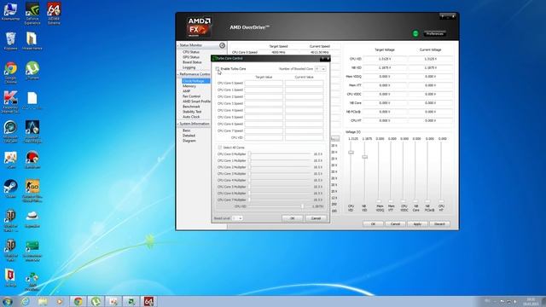This screenshot has width=546, height=307.
Task: Open Logging in the sidebar
Action: (189, 67)
